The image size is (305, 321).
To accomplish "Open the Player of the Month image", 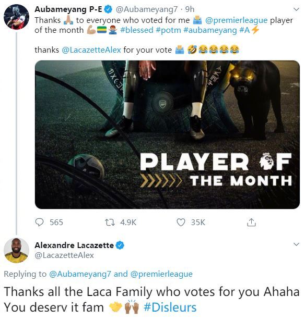I will tap(167, 134).
